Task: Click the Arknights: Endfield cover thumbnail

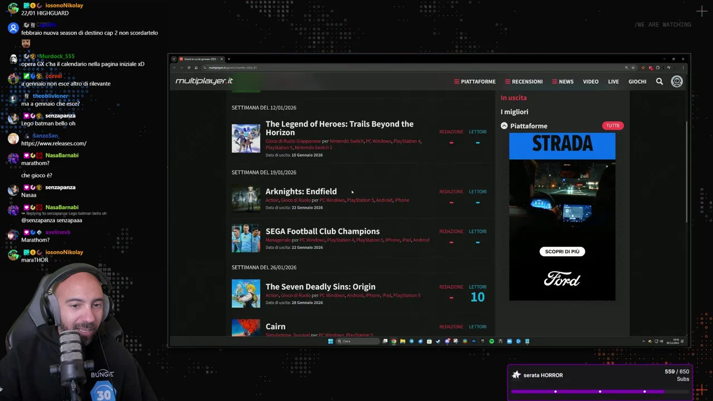Action: click(246, 198)
